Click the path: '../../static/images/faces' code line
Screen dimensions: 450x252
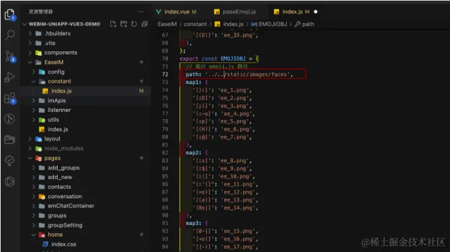click(x=239, y=75)
